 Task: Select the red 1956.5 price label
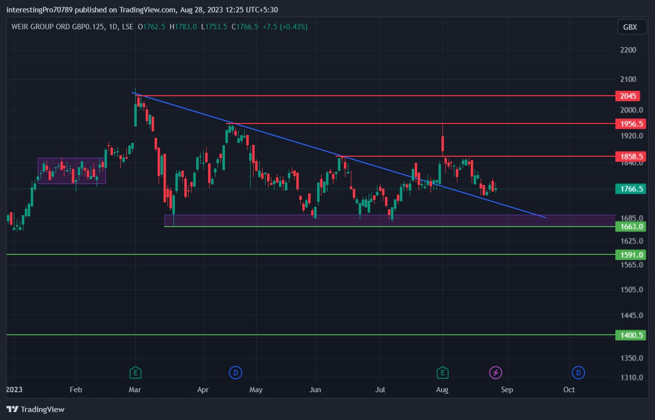[x=630, y=123]
